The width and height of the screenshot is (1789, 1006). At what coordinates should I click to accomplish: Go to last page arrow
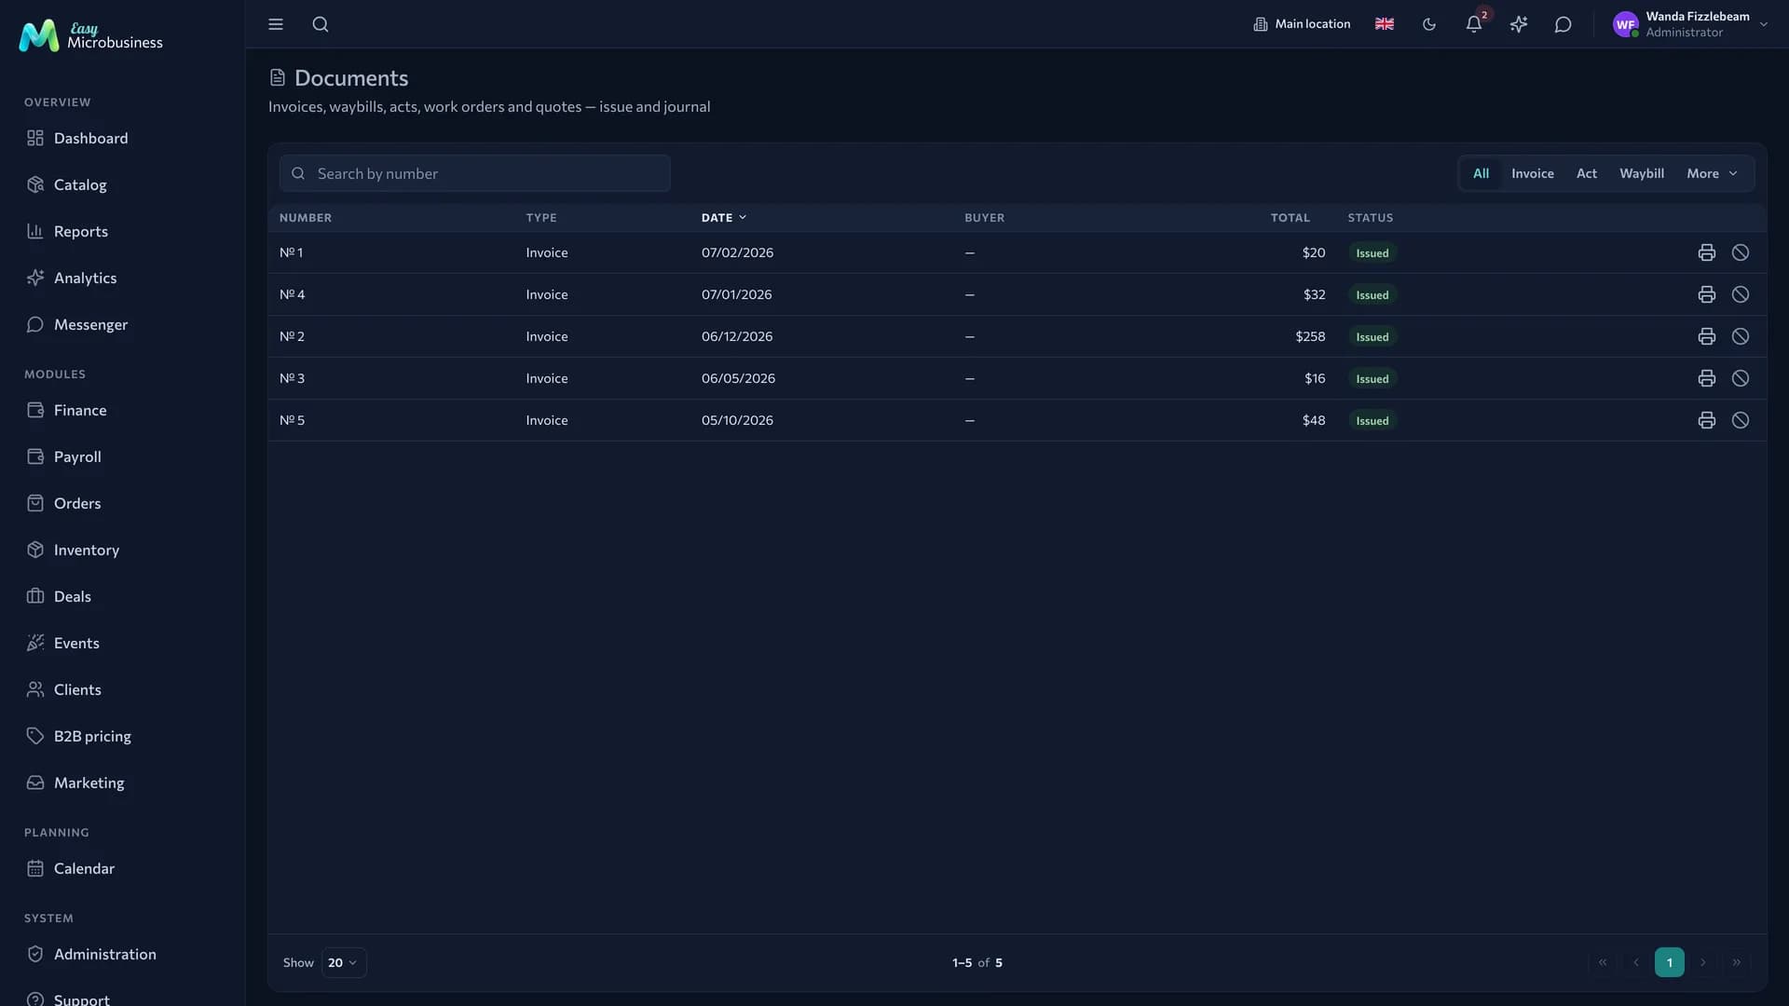point(1737,963)
